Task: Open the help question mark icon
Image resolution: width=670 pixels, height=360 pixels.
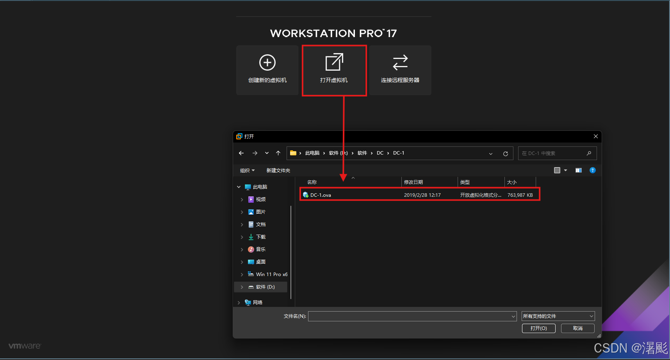Action: pos(593,170)
